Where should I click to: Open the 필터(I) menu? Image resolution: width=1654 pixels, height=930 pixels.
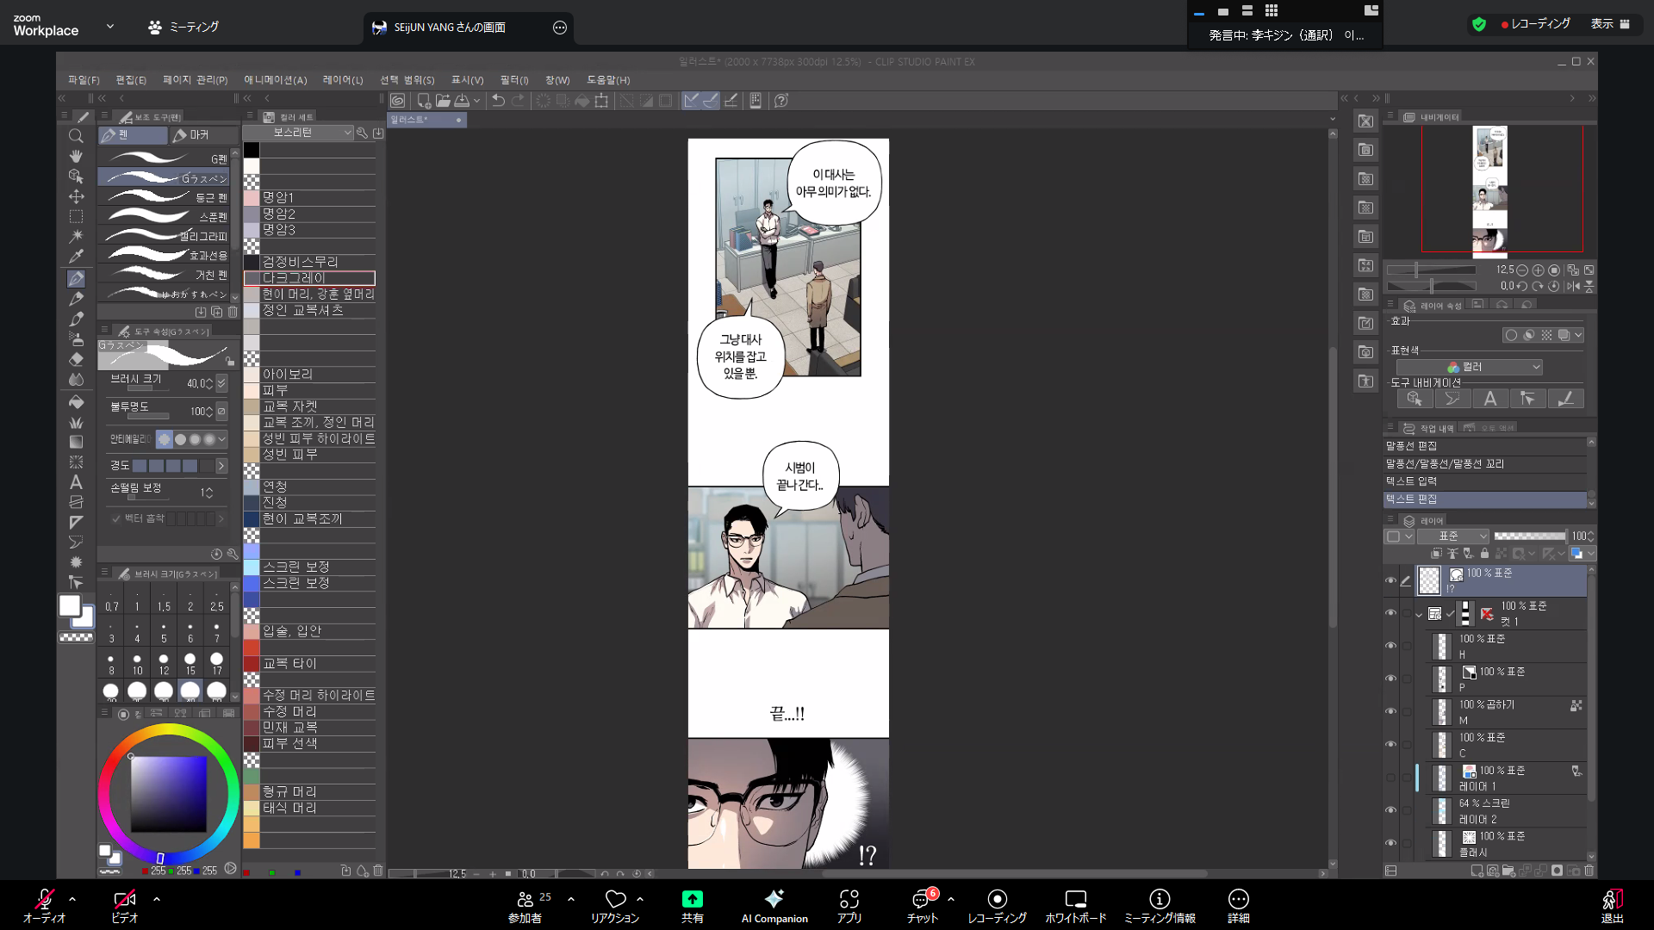coord(513,80)
